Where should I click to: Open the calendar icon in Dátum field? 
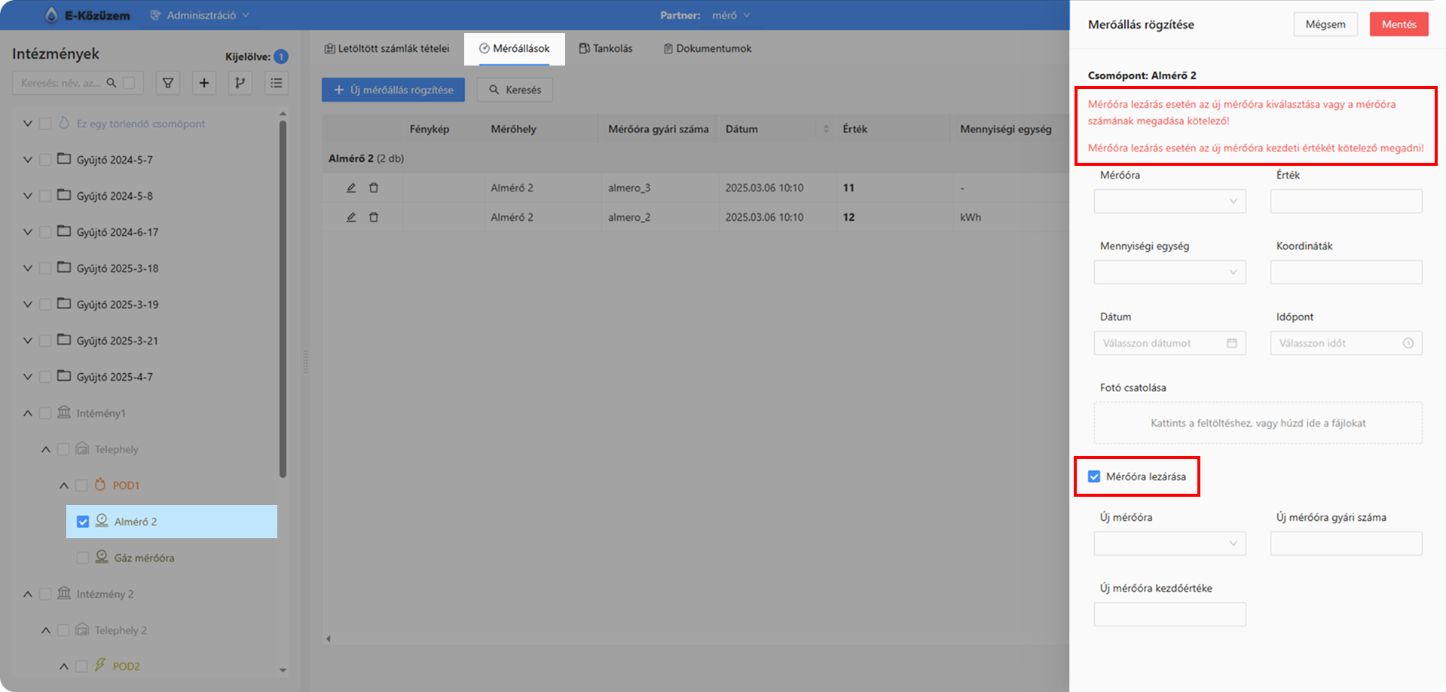click(1232, 343)
